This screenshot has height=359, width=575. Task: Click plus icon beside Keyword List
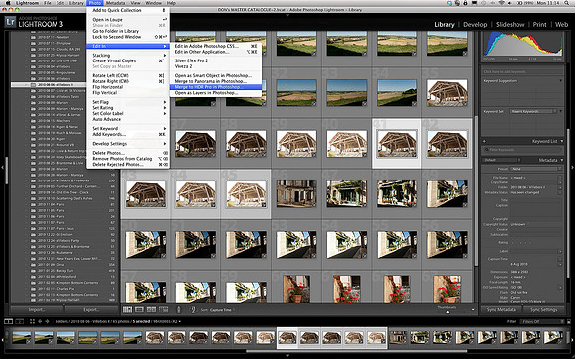point(484,141)
